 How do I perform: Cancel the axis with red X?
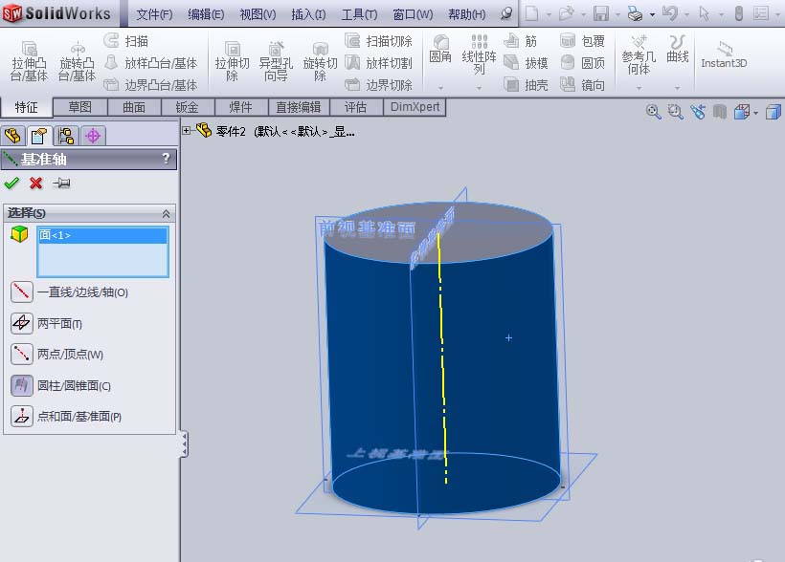click(35, 183)
